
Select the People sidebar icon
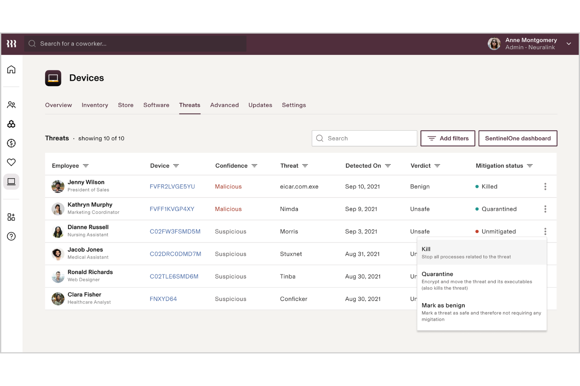tap(11, 104)
